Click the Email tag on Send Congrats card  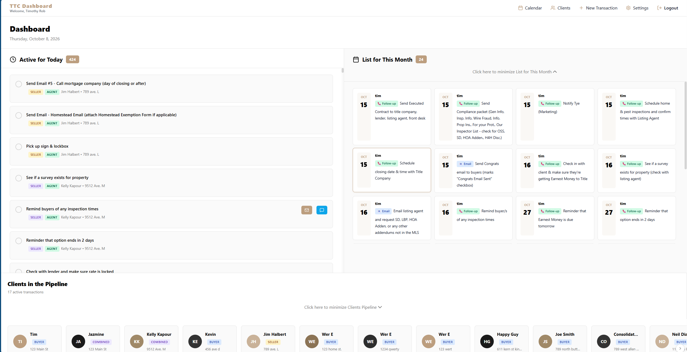(465, 164)
